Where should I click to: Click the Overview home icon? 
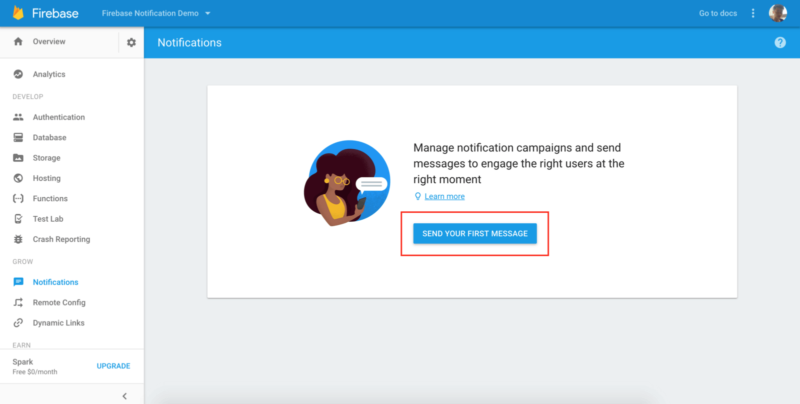point(18,41)
